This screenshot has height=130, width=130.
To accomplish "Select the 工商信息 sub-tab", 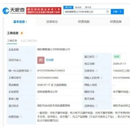I will click(12, 41).
